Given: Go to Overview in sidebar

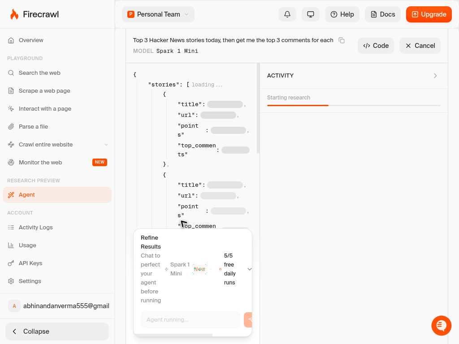Looking at the screenshot, I should [57, 40].
